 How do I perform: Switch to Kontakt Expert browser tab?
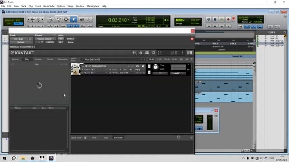[50, 59]
